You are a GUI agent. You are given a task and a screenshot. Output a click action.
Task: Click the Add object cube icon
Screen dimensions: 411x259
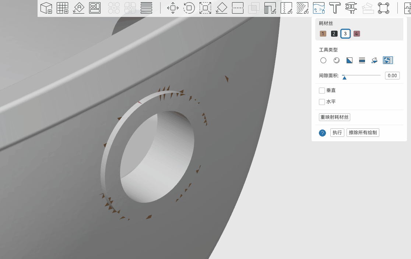click(46, 8)
